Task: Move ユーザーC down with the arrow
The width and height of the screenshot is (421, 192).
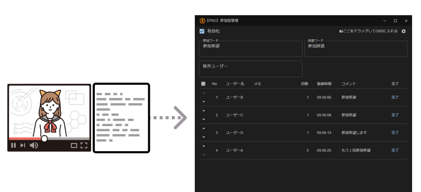Action: click(x=204, y=119)
